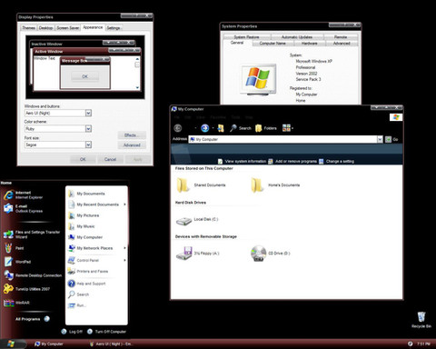Click the Forward arrow toolbar icon
Viewport: 436px width, 349px height.
click(205, 128)
